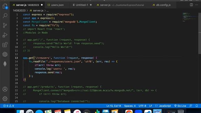Place cursor on 'express' variable in line 1
Viewport: 201px width, 113px height.
coord(37,15)
